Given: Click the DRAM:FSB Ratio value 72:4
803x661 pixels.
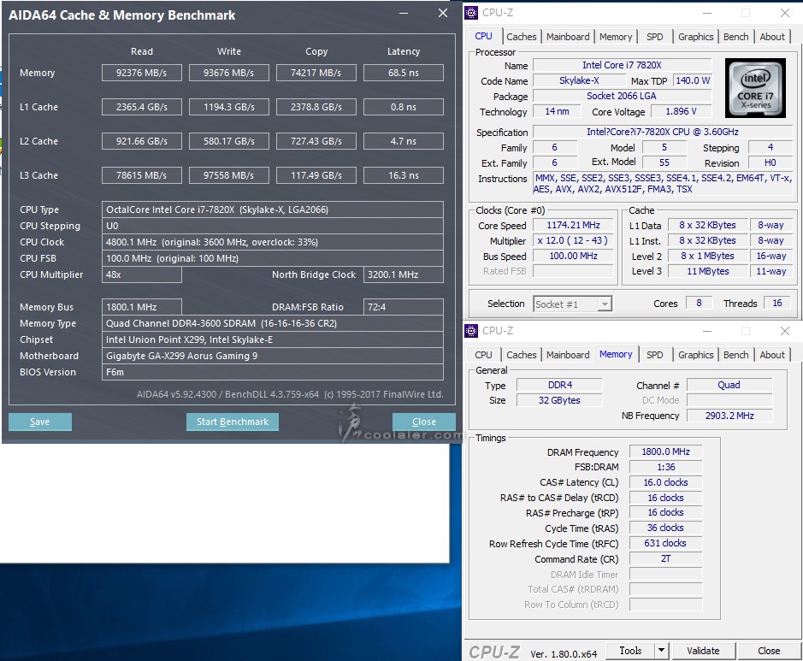Looking at the screenshot, I should tap(404, 307).
